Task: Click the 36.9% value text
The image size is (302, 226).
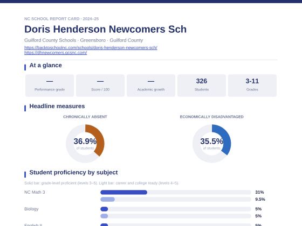Action: pos(85,141)
